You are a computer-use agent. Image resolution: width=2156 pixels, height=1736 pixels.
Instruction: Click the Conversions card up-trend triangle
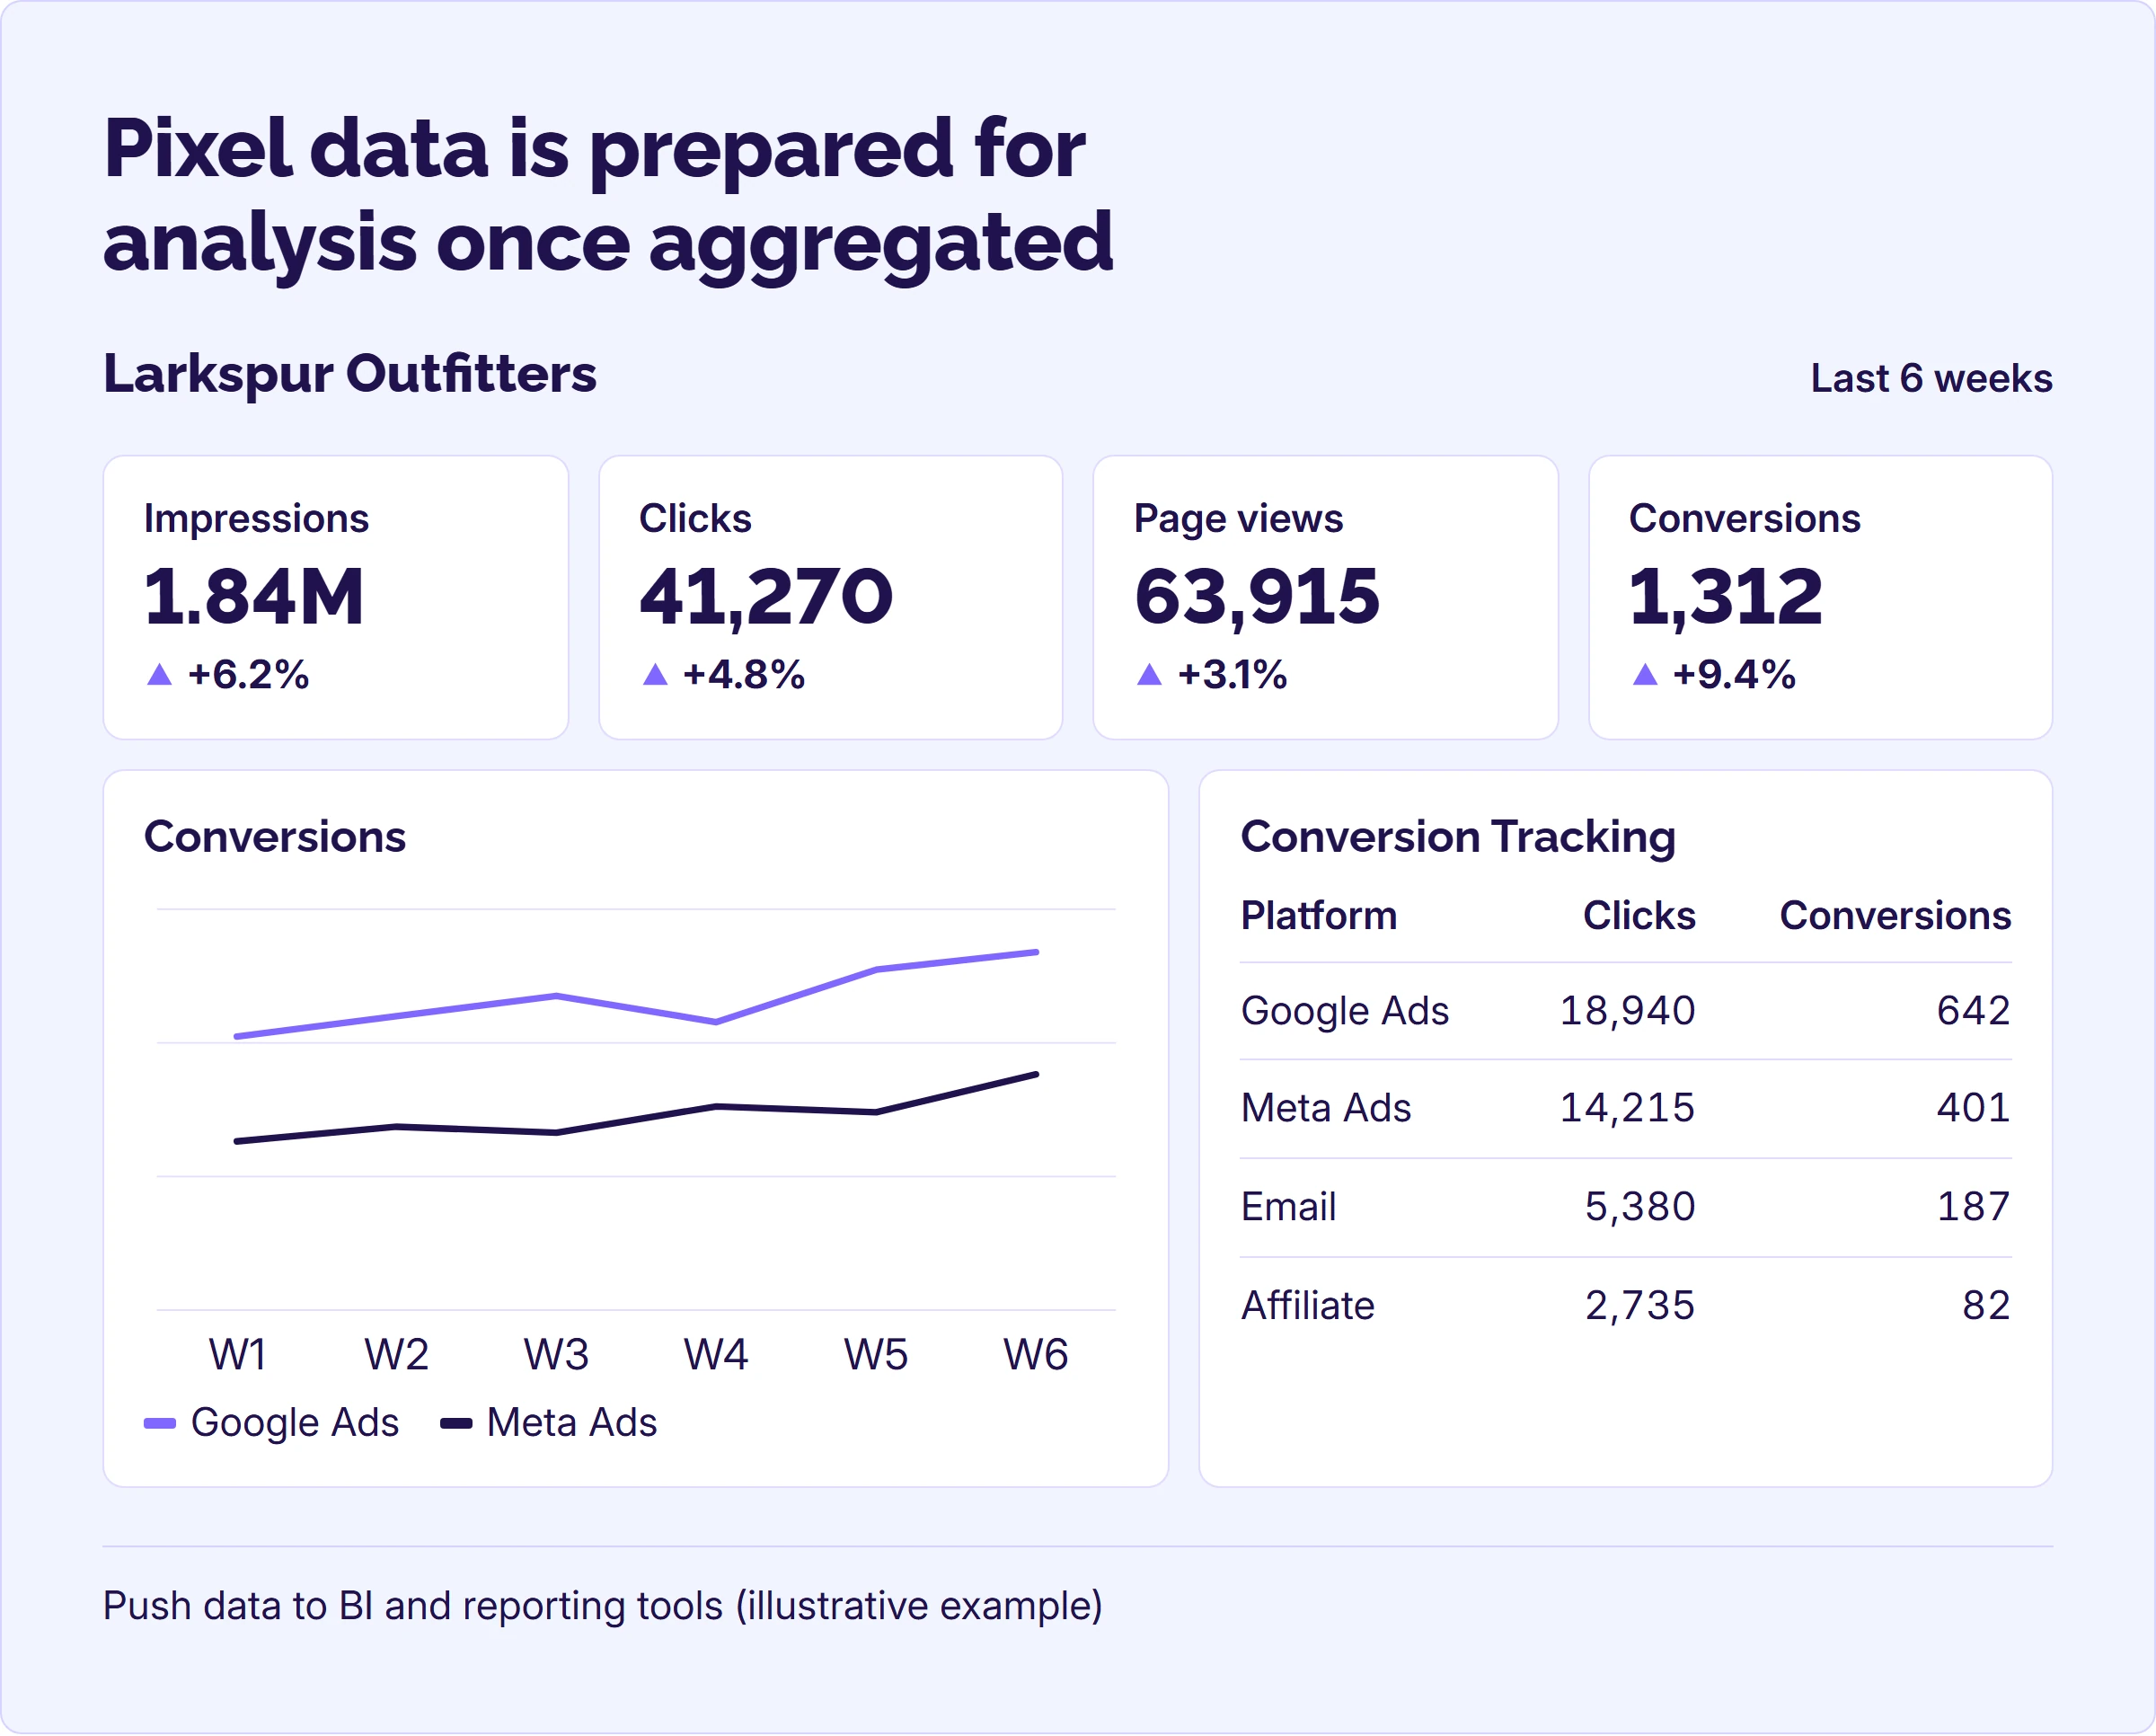[1645, 675]
